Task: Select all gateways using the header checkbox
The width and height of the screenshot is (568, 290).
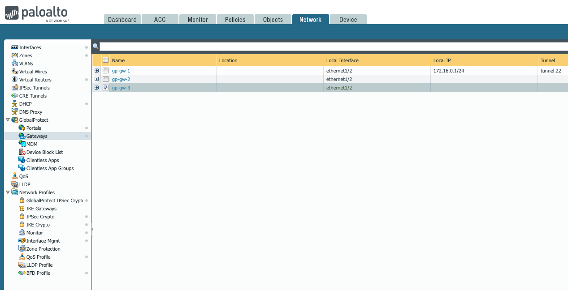Action: point(105,59)
